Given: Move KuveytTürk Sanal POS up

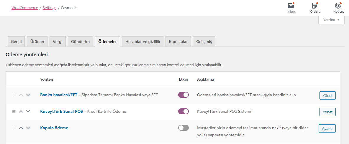Looking at the screenshot, I should tap(21, 111).
